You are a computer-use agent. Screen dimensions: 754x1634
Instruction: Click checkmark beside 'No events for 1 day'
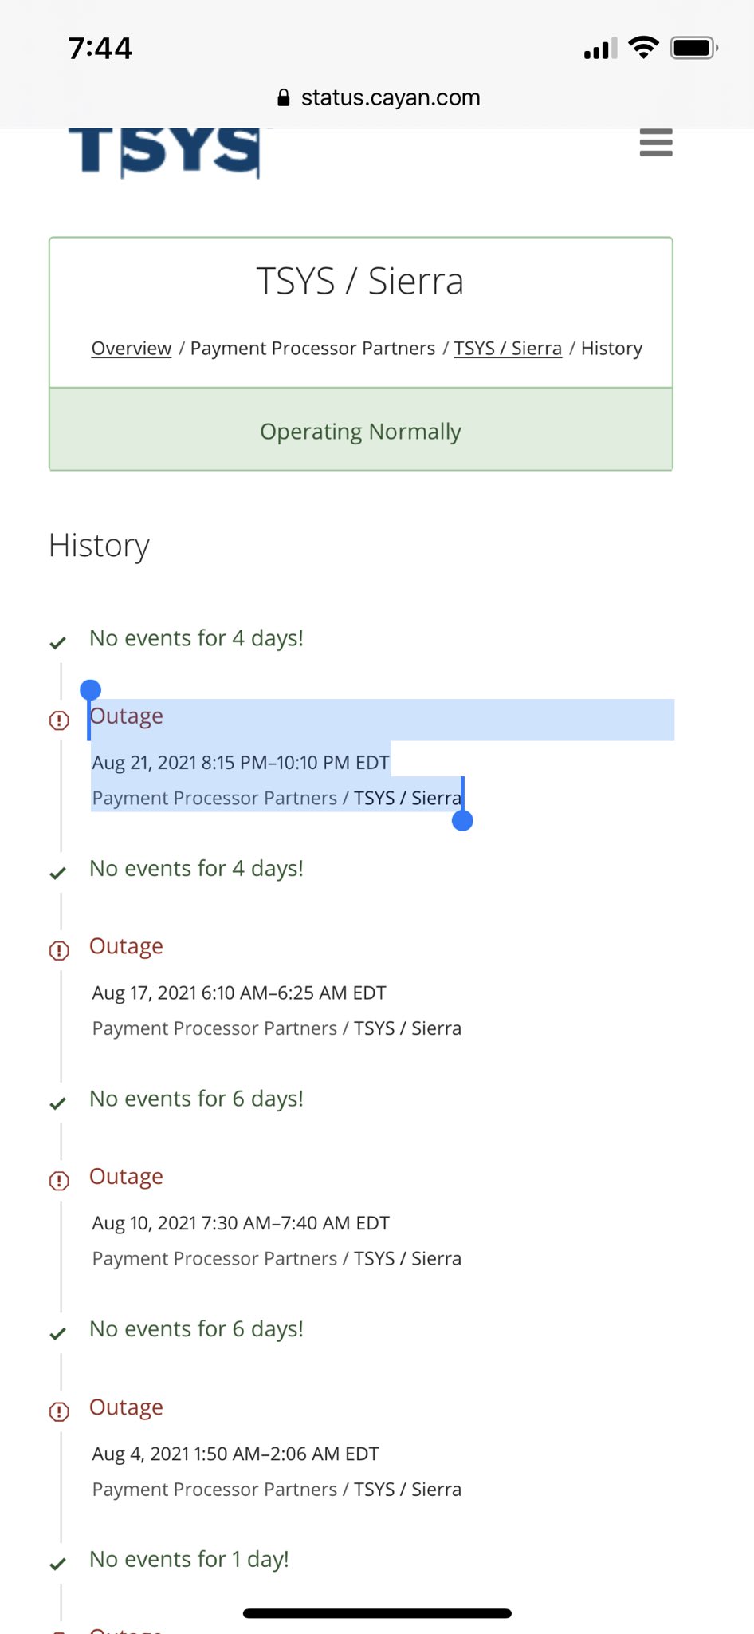(57, 1564)
